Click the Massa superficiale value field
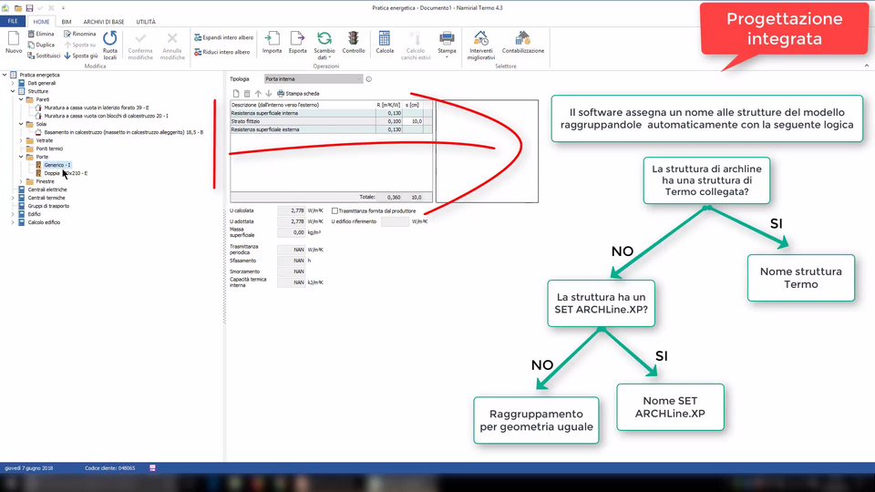The height and width of the screenshot is (492, 875). point(292,232)
